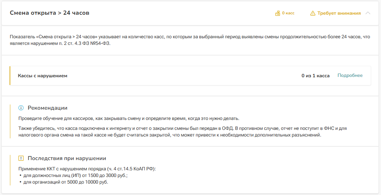Click the Применение ККТ с нарушением порядка line
Image resolution: width=381 pixels, height=195 pixels.
coord(87,169)
